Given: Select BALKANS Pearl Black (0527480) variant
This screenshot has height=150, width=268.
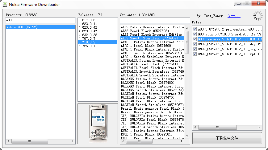Looking at the screenshot, I should [x=152, y=83].
